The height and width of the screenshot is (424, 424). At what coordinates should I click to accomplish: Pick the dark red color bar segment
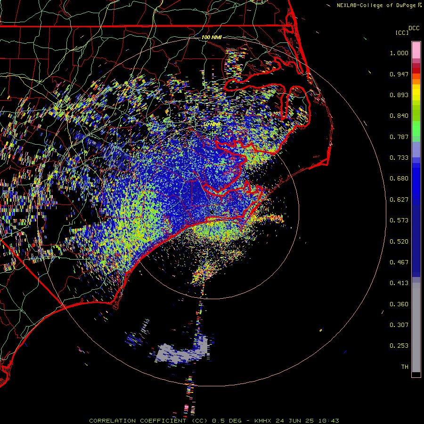pos(416,71)
